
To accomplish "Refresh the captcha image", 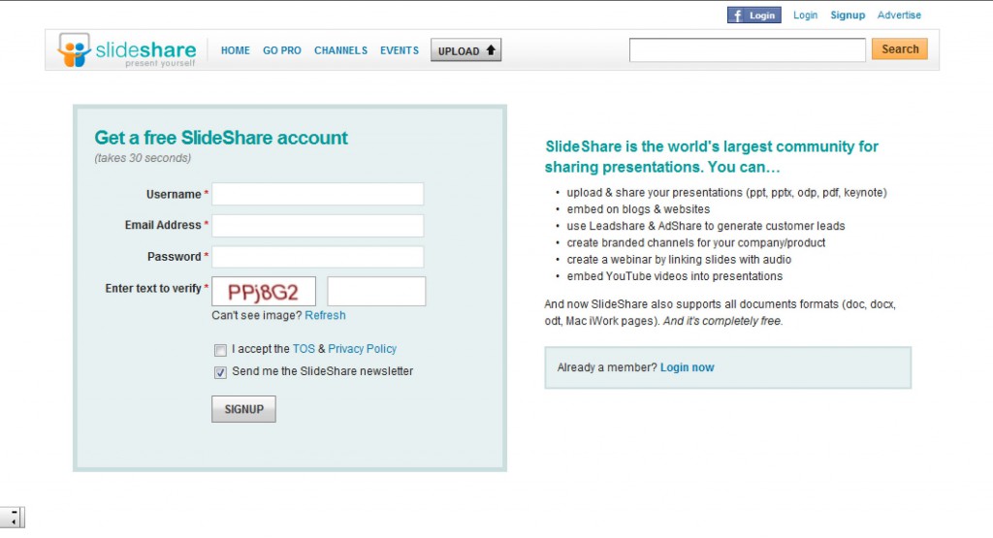I will [x=325, y=315].
